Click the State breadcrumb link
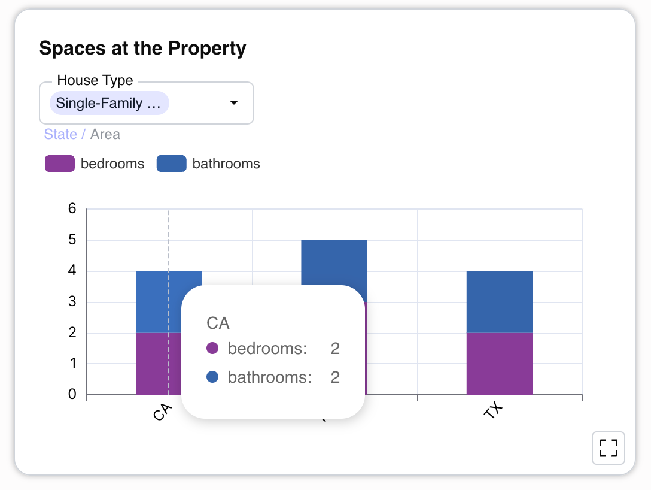The height and width of the screenshot is (490, 651). point(60,134)
